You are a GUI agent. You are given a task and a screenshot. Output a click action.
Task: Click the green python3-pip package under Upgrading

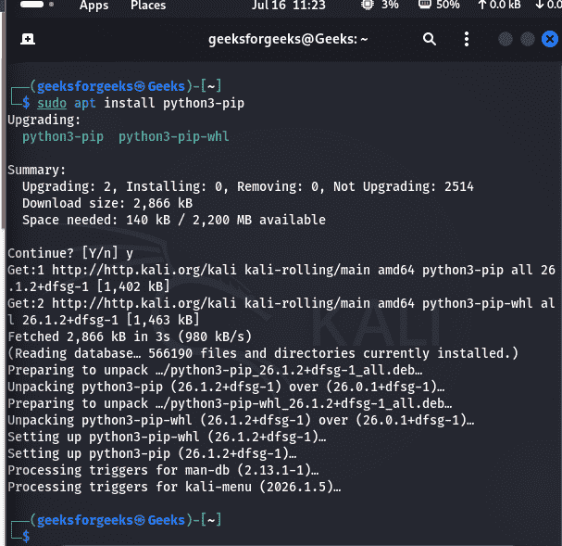tap(63, 136)
